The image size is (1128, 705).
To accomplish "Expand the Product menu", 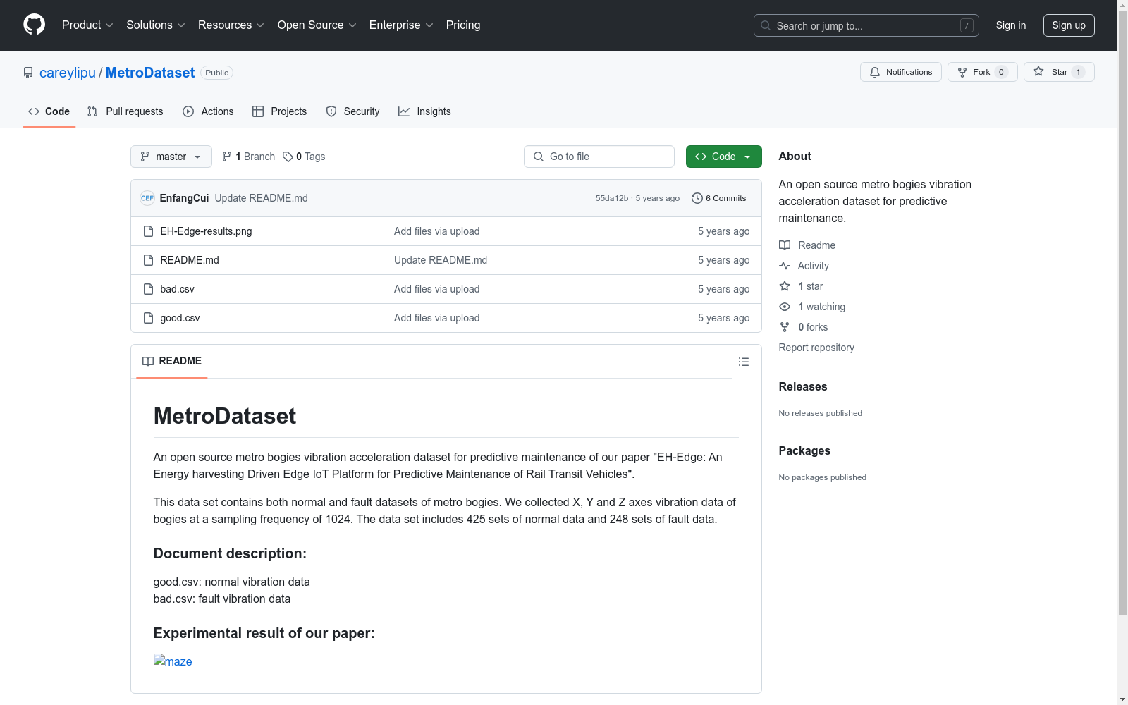I will 87,25.
